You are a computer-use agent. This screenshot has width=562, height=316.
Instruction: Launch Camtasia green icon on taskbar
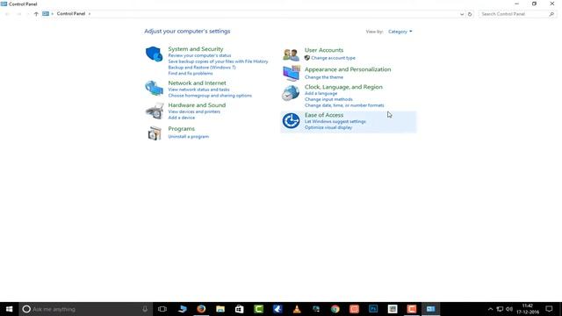pos(258,309)
